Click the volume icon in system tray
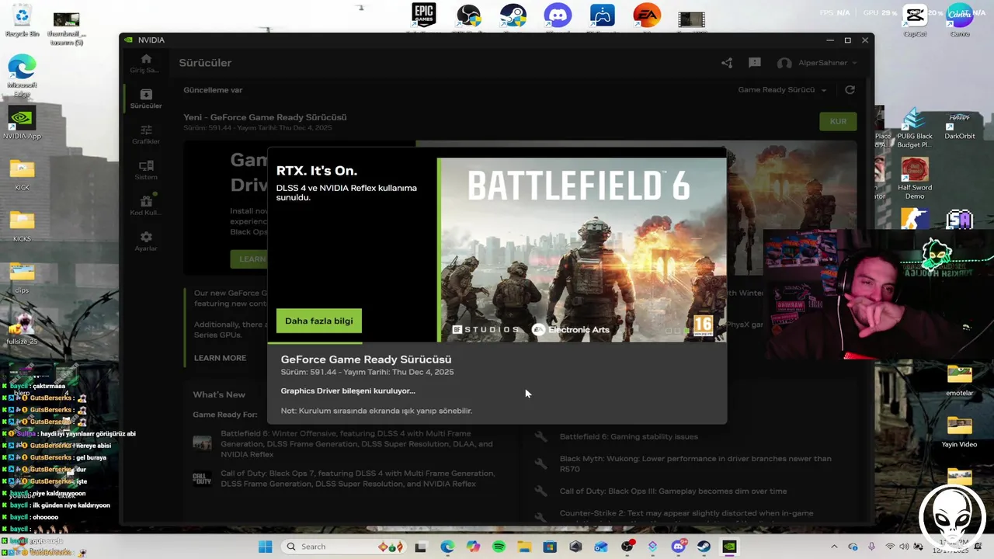 point(905,547)
